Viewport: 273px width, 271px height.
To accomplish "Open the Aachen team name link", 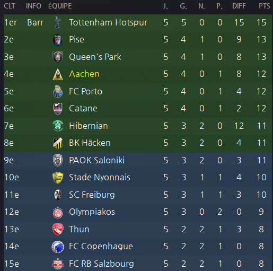I will click(x=84, y=74).
